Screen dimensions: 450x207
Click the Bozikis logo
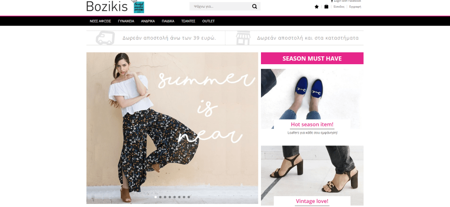[107, 6]
